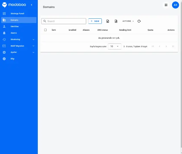The height and width of the screenshot is (154, 182).
Task: Click the Actions column header
Action: tap(171, 30)
